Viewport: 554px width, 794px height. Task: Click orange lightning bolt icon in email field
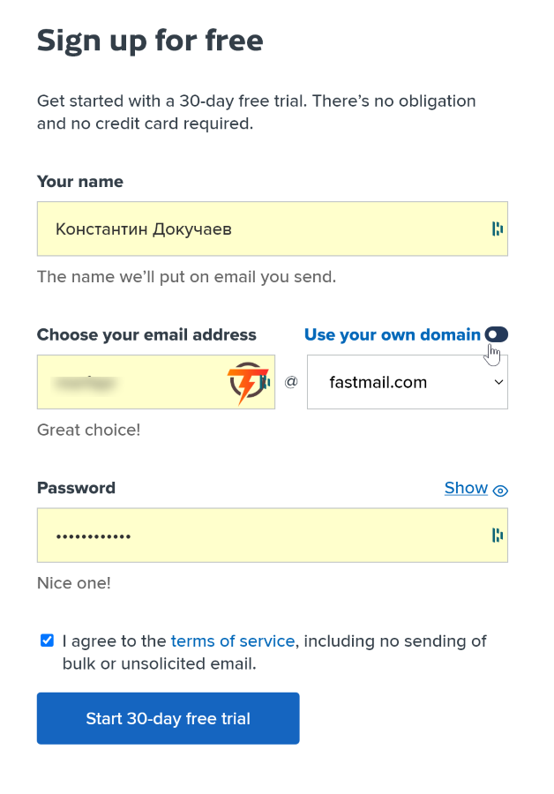247,382
